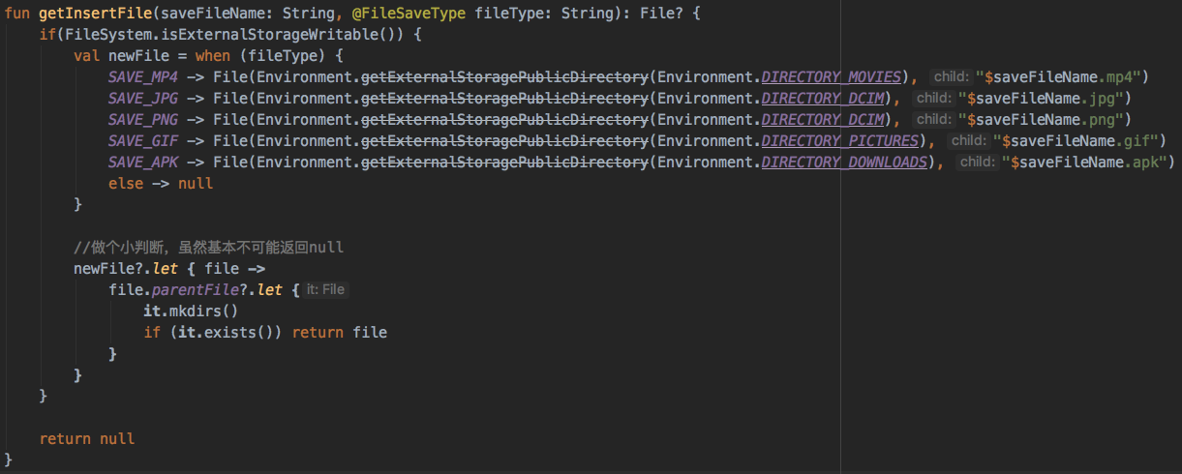Viewport: 1182px width, 474px height.
Task: Click the it.exists() call
Action: 214,333
